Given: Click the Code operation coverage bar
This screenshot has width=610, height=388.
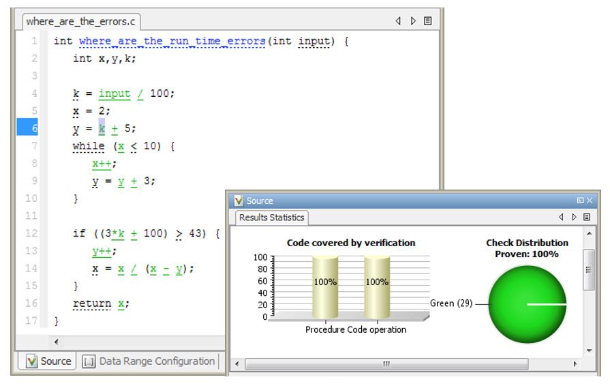Looking at the screenshot, I should [377, 286].
